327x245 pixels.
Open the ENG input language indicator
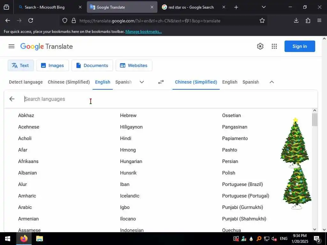click(x=284, y=239)
